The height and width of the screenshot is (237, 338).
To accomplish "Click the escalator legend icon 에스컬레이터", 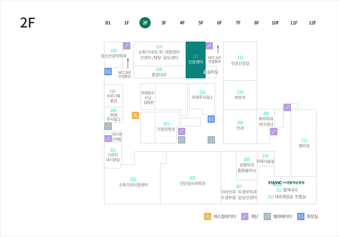I will [208, 217].
